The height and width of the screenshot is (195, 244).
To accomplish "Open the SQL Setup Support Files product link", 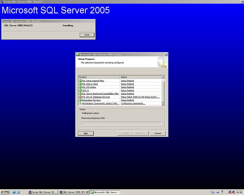I will (x=93, y=81).
